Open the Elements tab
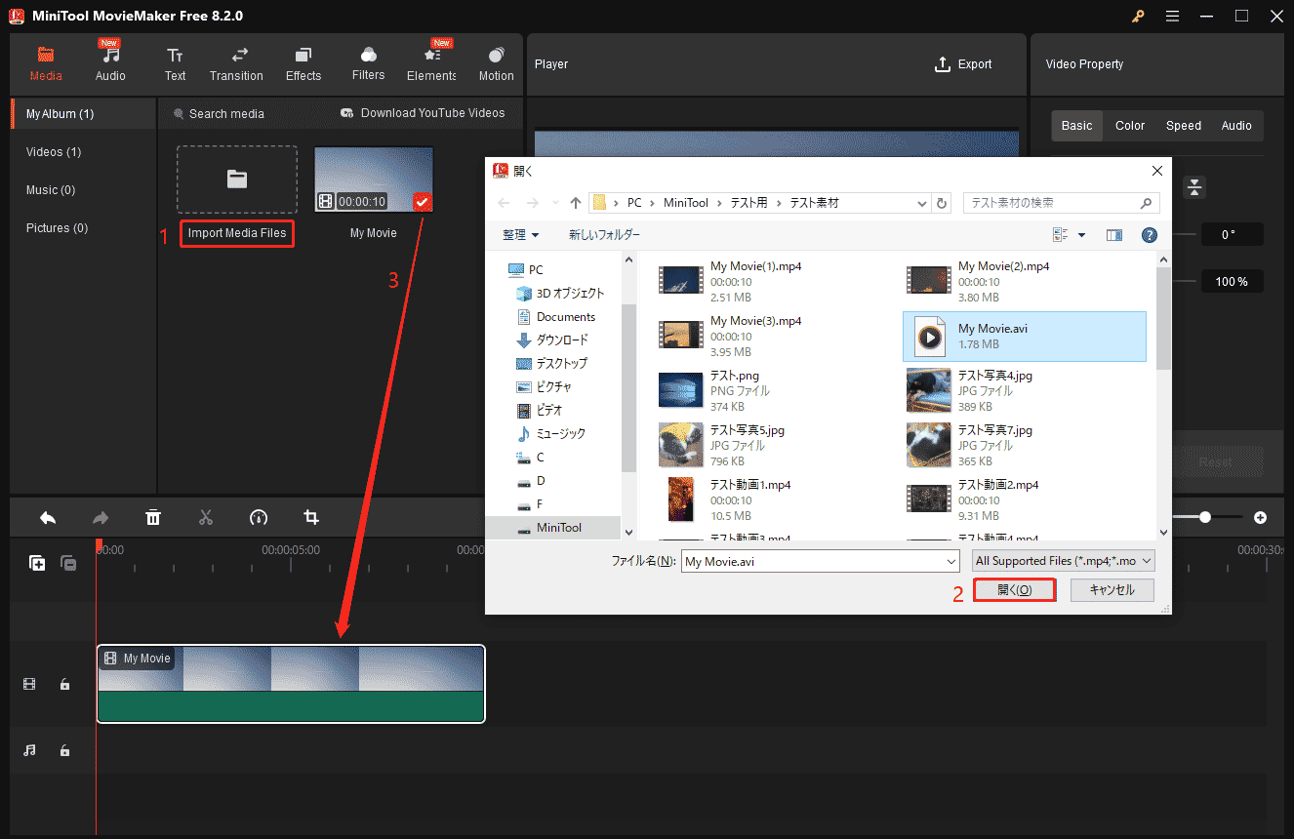Image resolution: width=1294 pixels, height=839 pixels. pos(431,64)
